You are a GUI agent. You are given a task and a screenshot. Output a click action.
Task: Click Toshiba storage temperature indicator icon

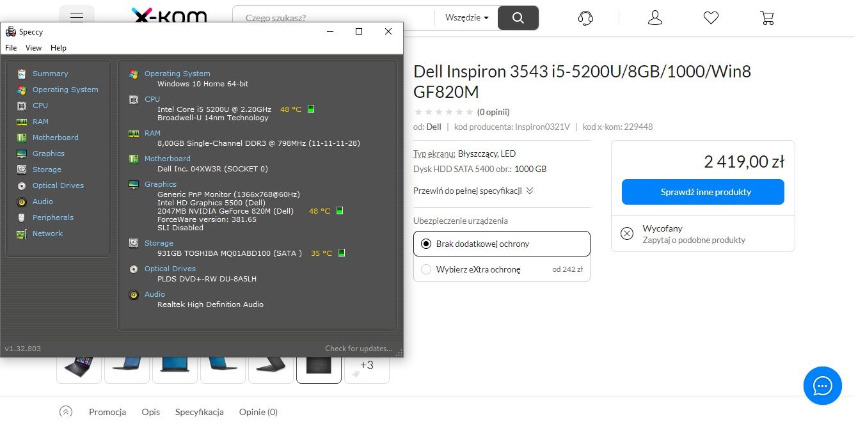(342, 253)
